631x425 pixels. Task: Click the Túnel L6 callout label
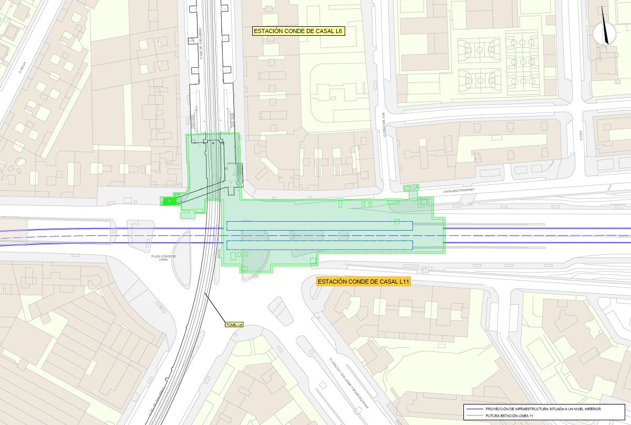pyautogui.click(x=234, y=324)
